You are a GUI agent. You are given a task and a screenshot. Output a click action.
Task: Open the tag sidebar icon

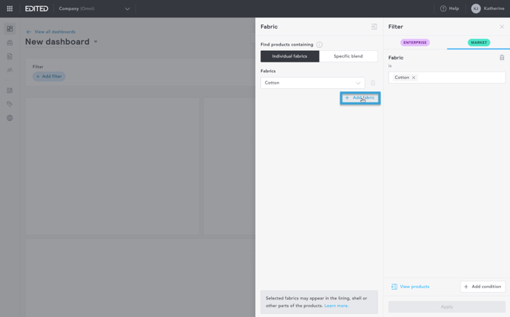tap(10, 104)
